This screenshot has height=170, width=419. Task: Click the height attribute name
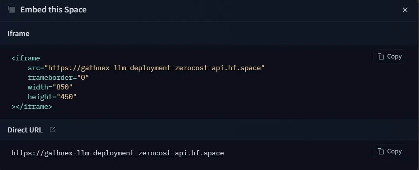[x=40, y=97]
